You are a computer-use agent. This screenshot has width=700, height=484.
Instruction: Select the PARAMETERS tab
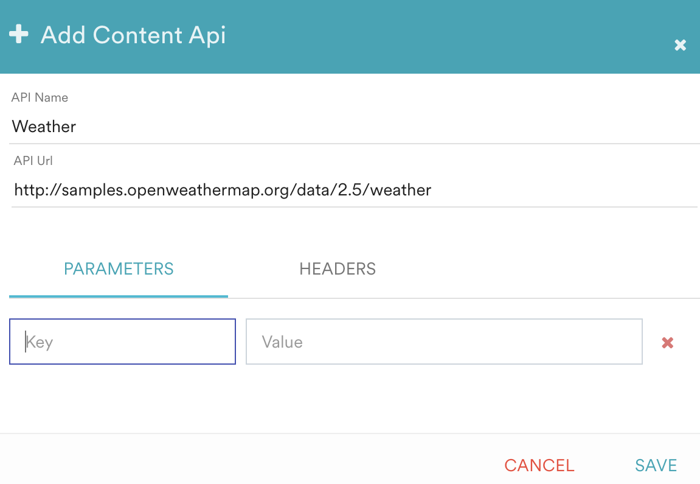119,268
